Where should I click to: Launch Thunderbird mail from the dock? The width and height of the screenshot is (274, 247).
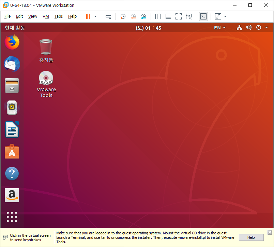click(x=12, y=64)
